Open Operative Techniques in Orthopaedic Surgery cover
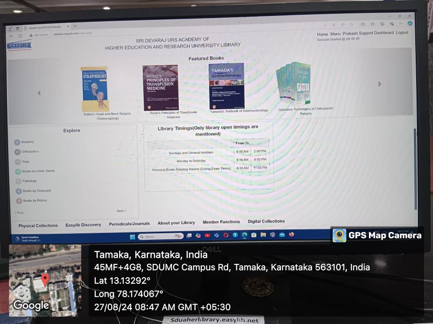Image resolution: width=433 pixels, height=324 pixels. (293, 83)
